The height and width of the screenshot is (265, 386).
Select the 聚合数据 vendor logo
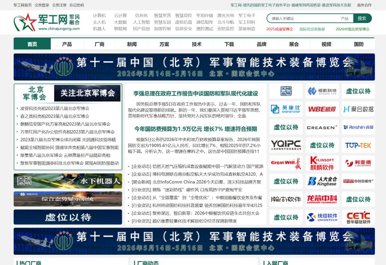coord(358,109)
